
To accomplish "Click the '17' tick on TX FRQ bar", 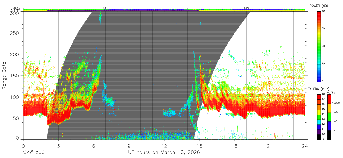I will click(323, 99).
